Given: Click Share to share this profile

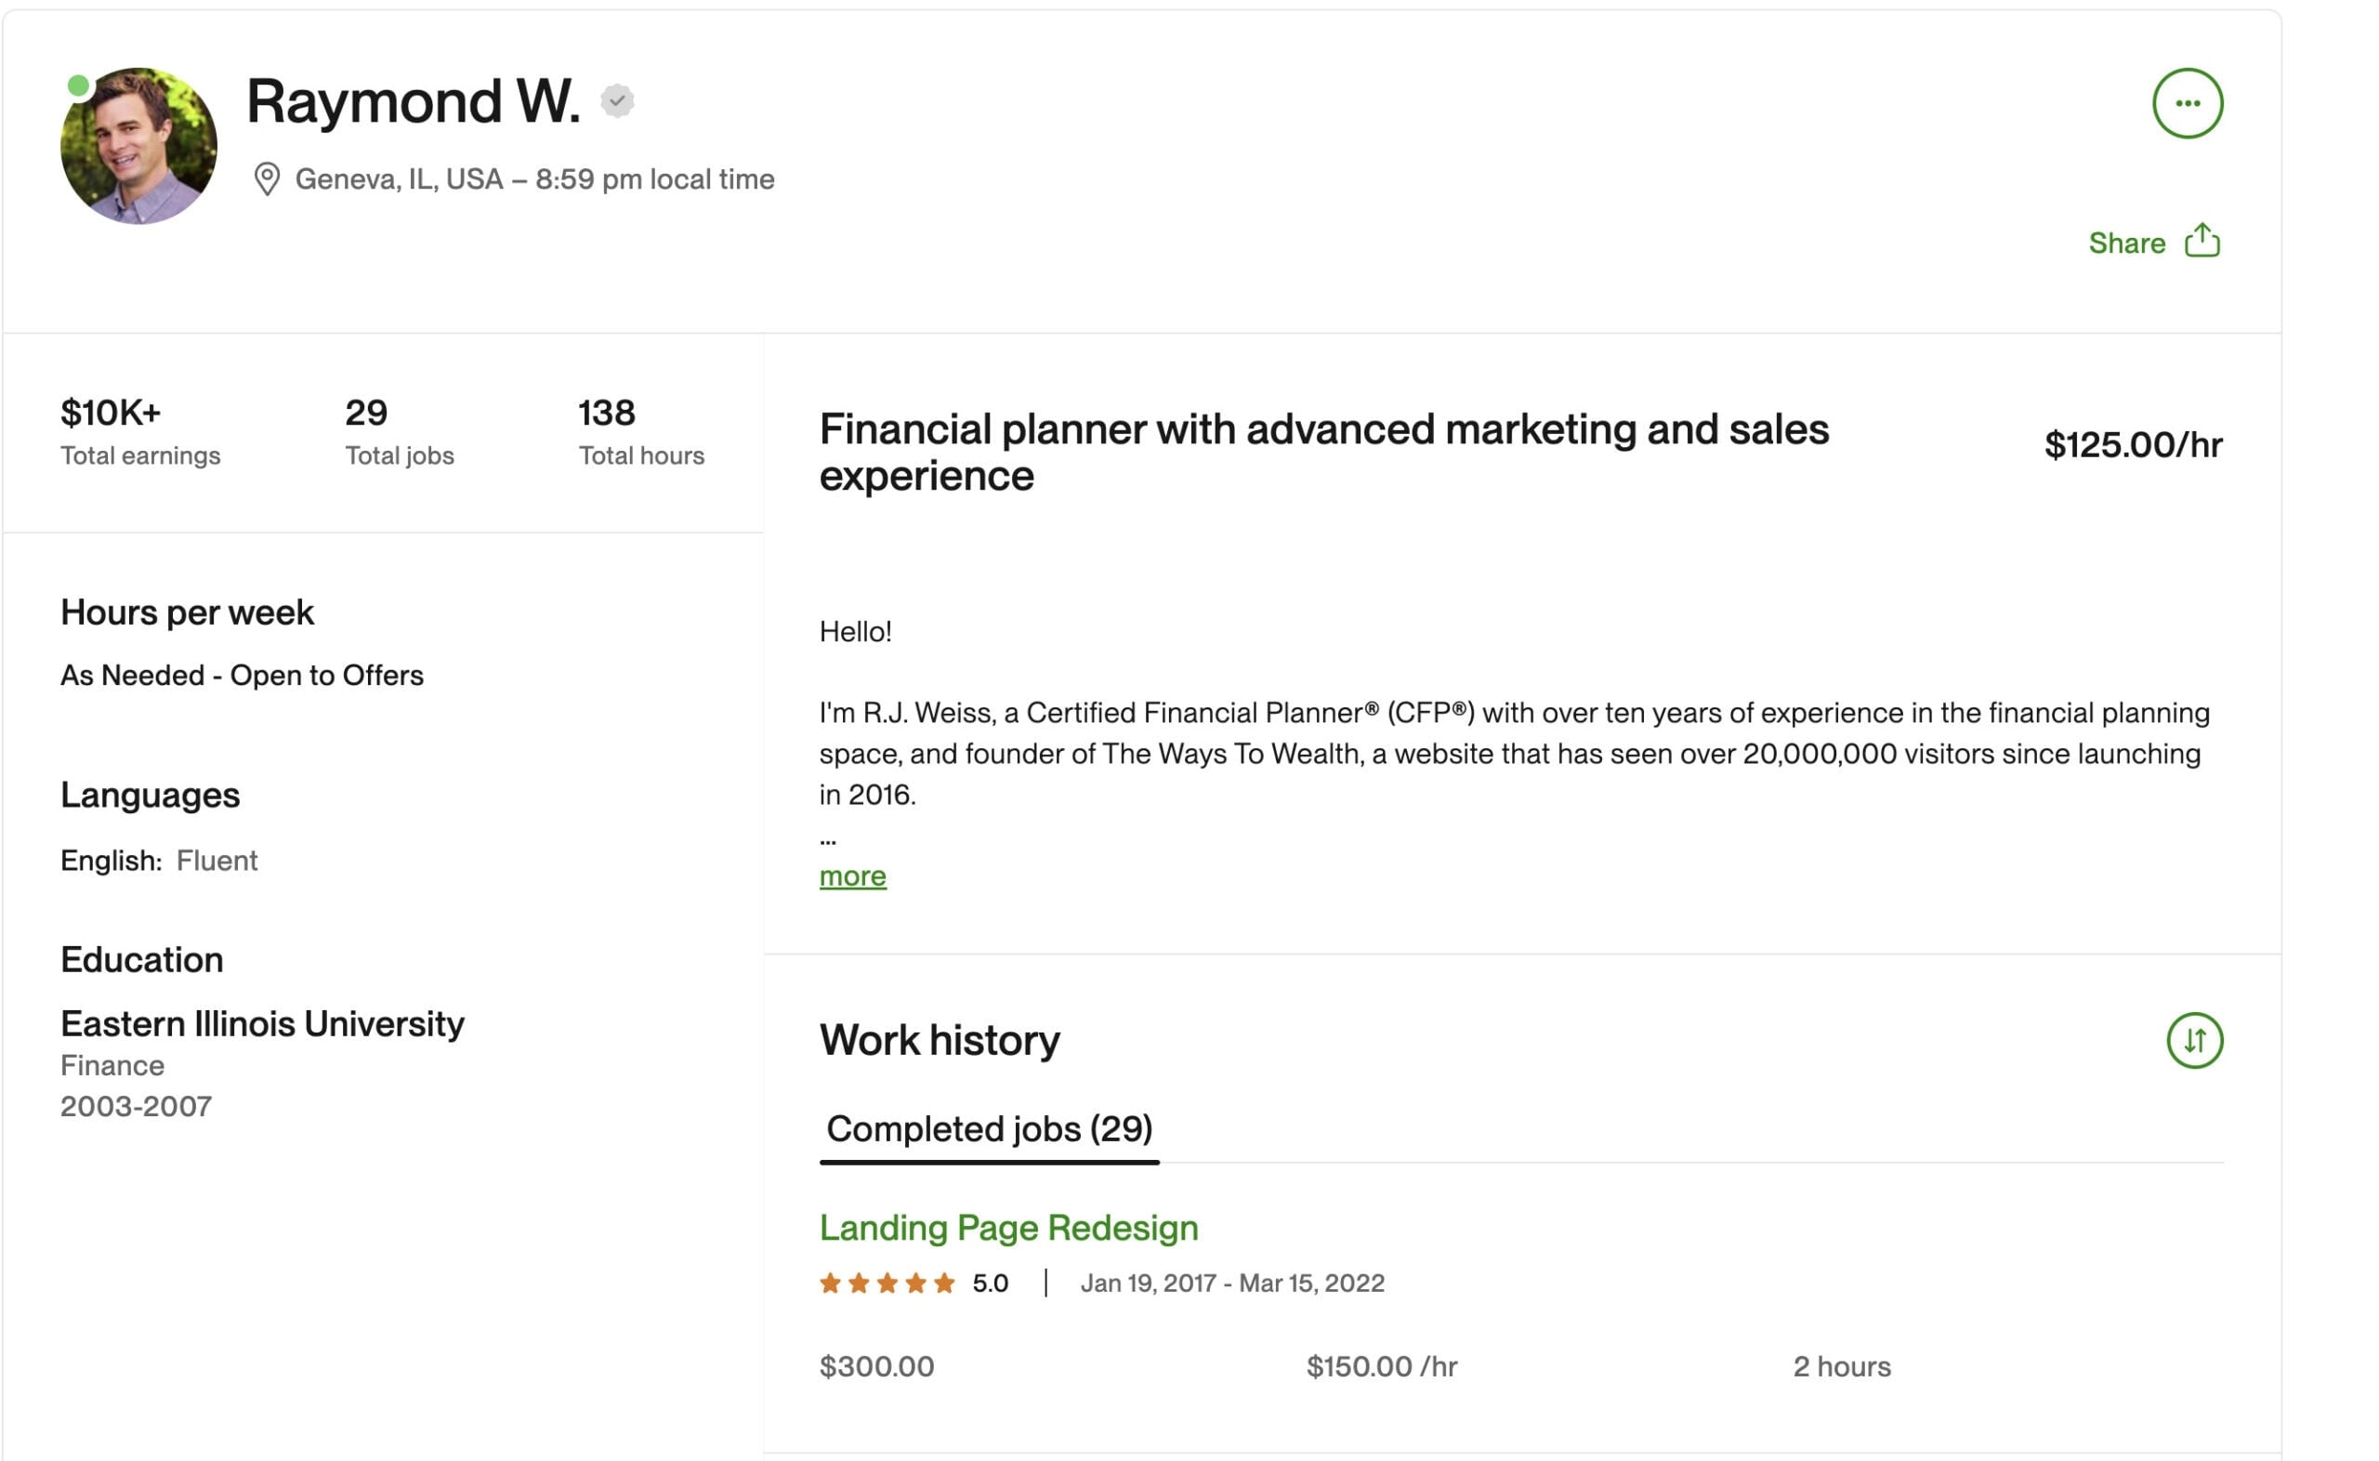Looking at the screenshot, I should (x=2128, y=243).
